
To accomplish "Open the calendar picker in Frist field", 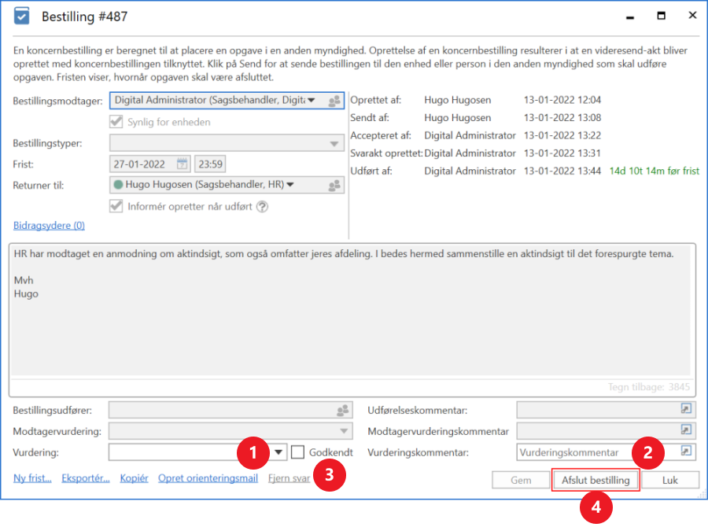I will [x=182, y=164].
